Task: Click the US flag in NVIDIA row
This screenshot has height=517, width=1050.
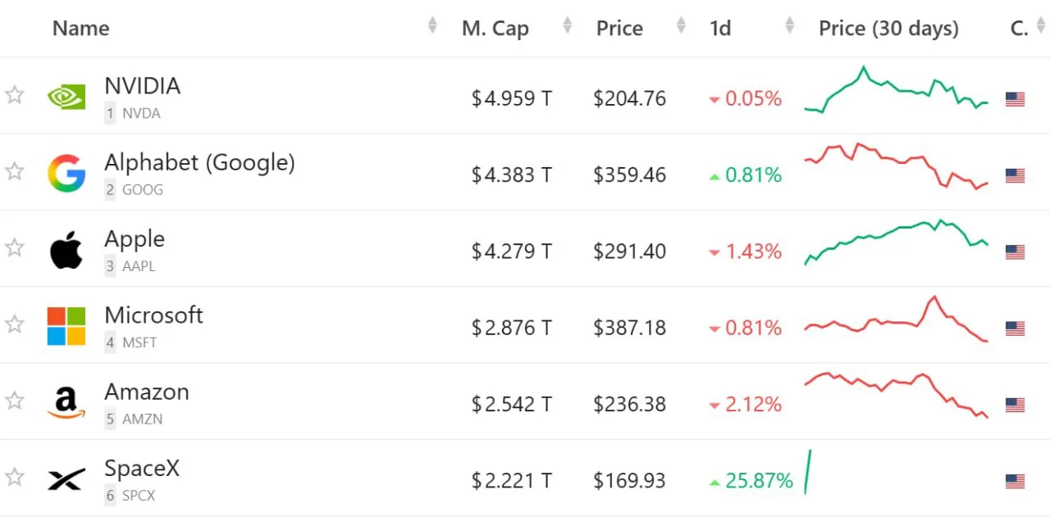Action: pyautogui.click(x=1016, y=99)
